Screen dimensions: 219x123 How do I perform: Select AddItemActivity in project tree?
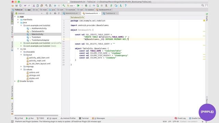click(x=39, y=28)
